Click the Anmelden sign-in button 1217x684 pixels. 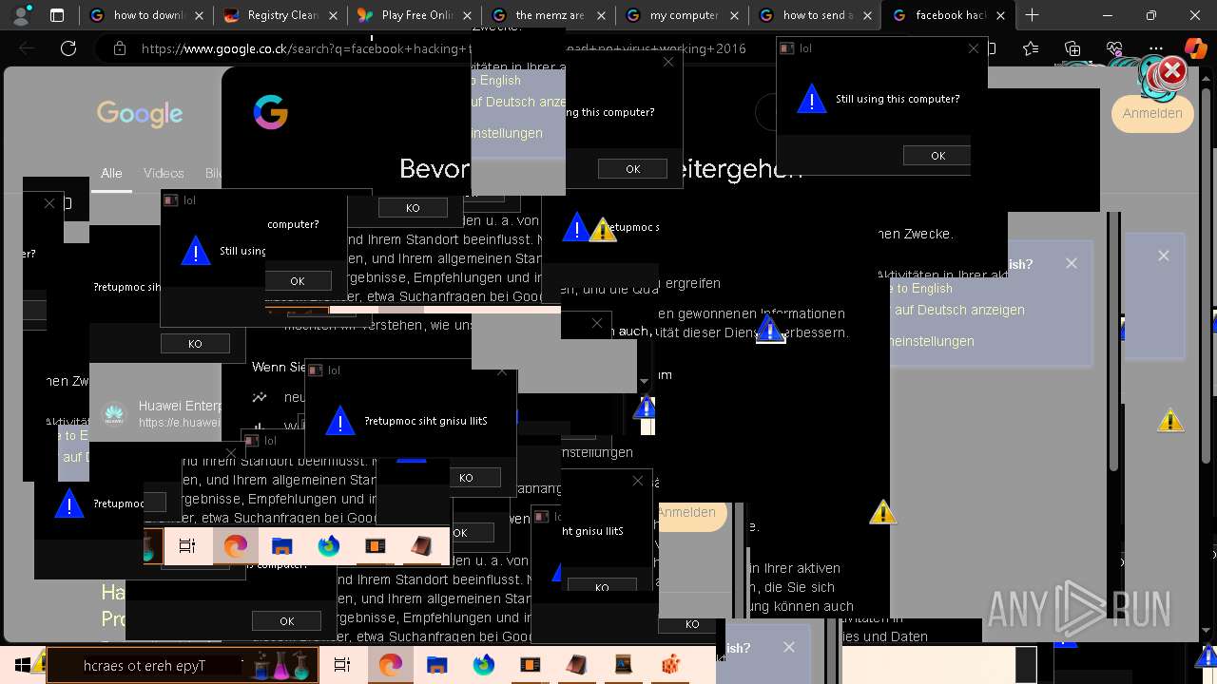pyautogui.click(x=1152, y=113)
